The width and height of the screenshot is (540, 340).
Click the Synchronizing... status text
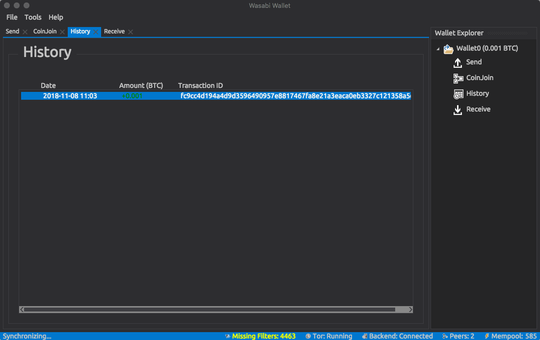[27, 336]
